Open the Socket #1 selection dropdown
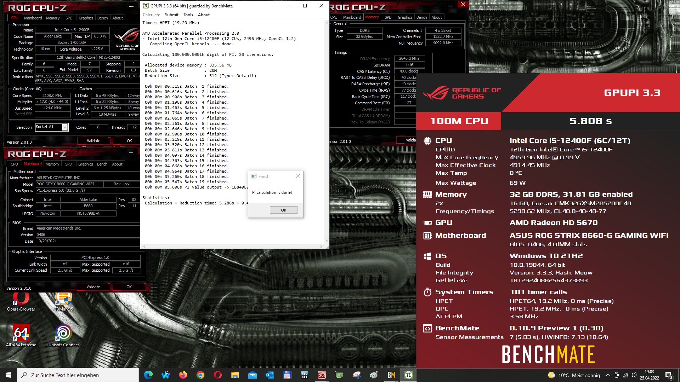The height and width of the screenshot is (382, 680). pos(65,127)
